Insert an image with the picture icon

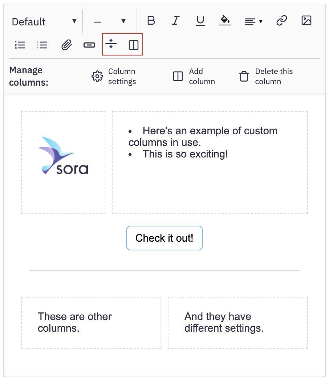coord(306,20)
